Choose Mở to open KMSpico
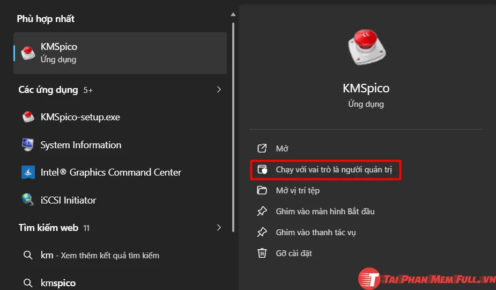 pos(366,148)
